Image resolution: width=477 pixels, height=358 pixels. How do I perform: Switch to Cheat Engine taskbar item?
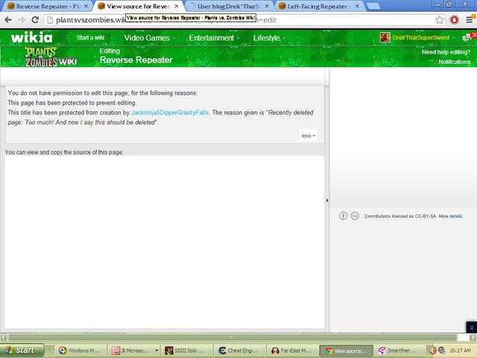tap(240, 351)
